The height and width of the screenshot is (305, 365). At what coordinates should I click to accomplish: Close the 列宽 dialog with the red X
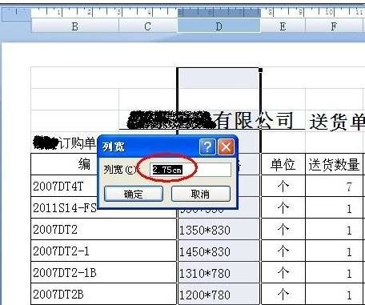pos(226,146)
